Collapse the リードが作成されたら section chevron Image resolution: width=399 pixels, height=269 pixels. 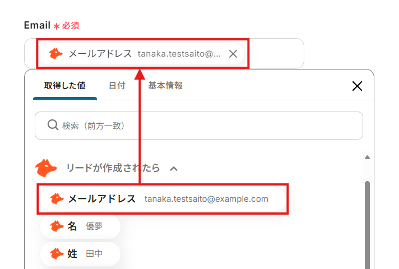pos(174,168)
